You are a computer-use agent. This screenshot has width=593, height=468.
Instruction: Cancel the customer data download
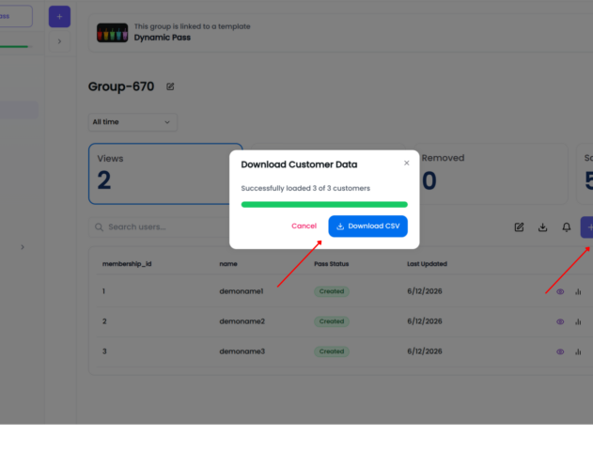click(x=304, y=226)
